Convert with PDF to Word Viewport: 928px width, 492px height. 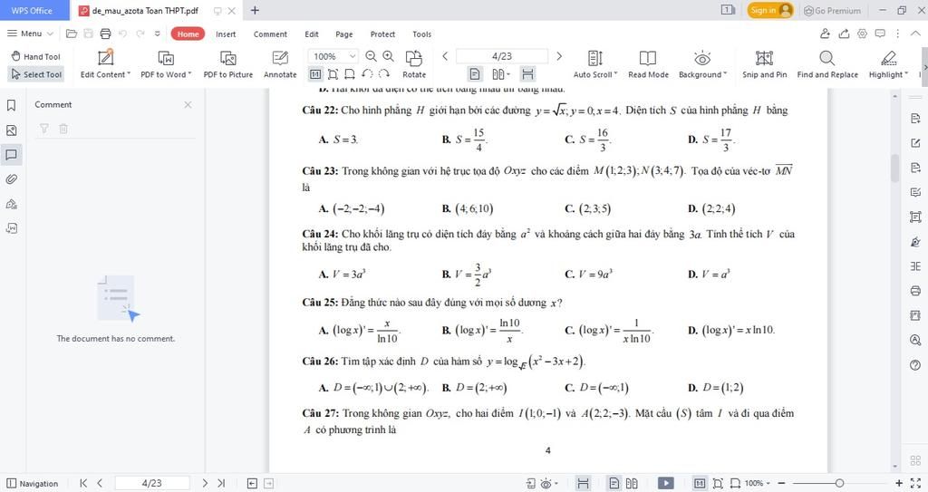[167, 64]
